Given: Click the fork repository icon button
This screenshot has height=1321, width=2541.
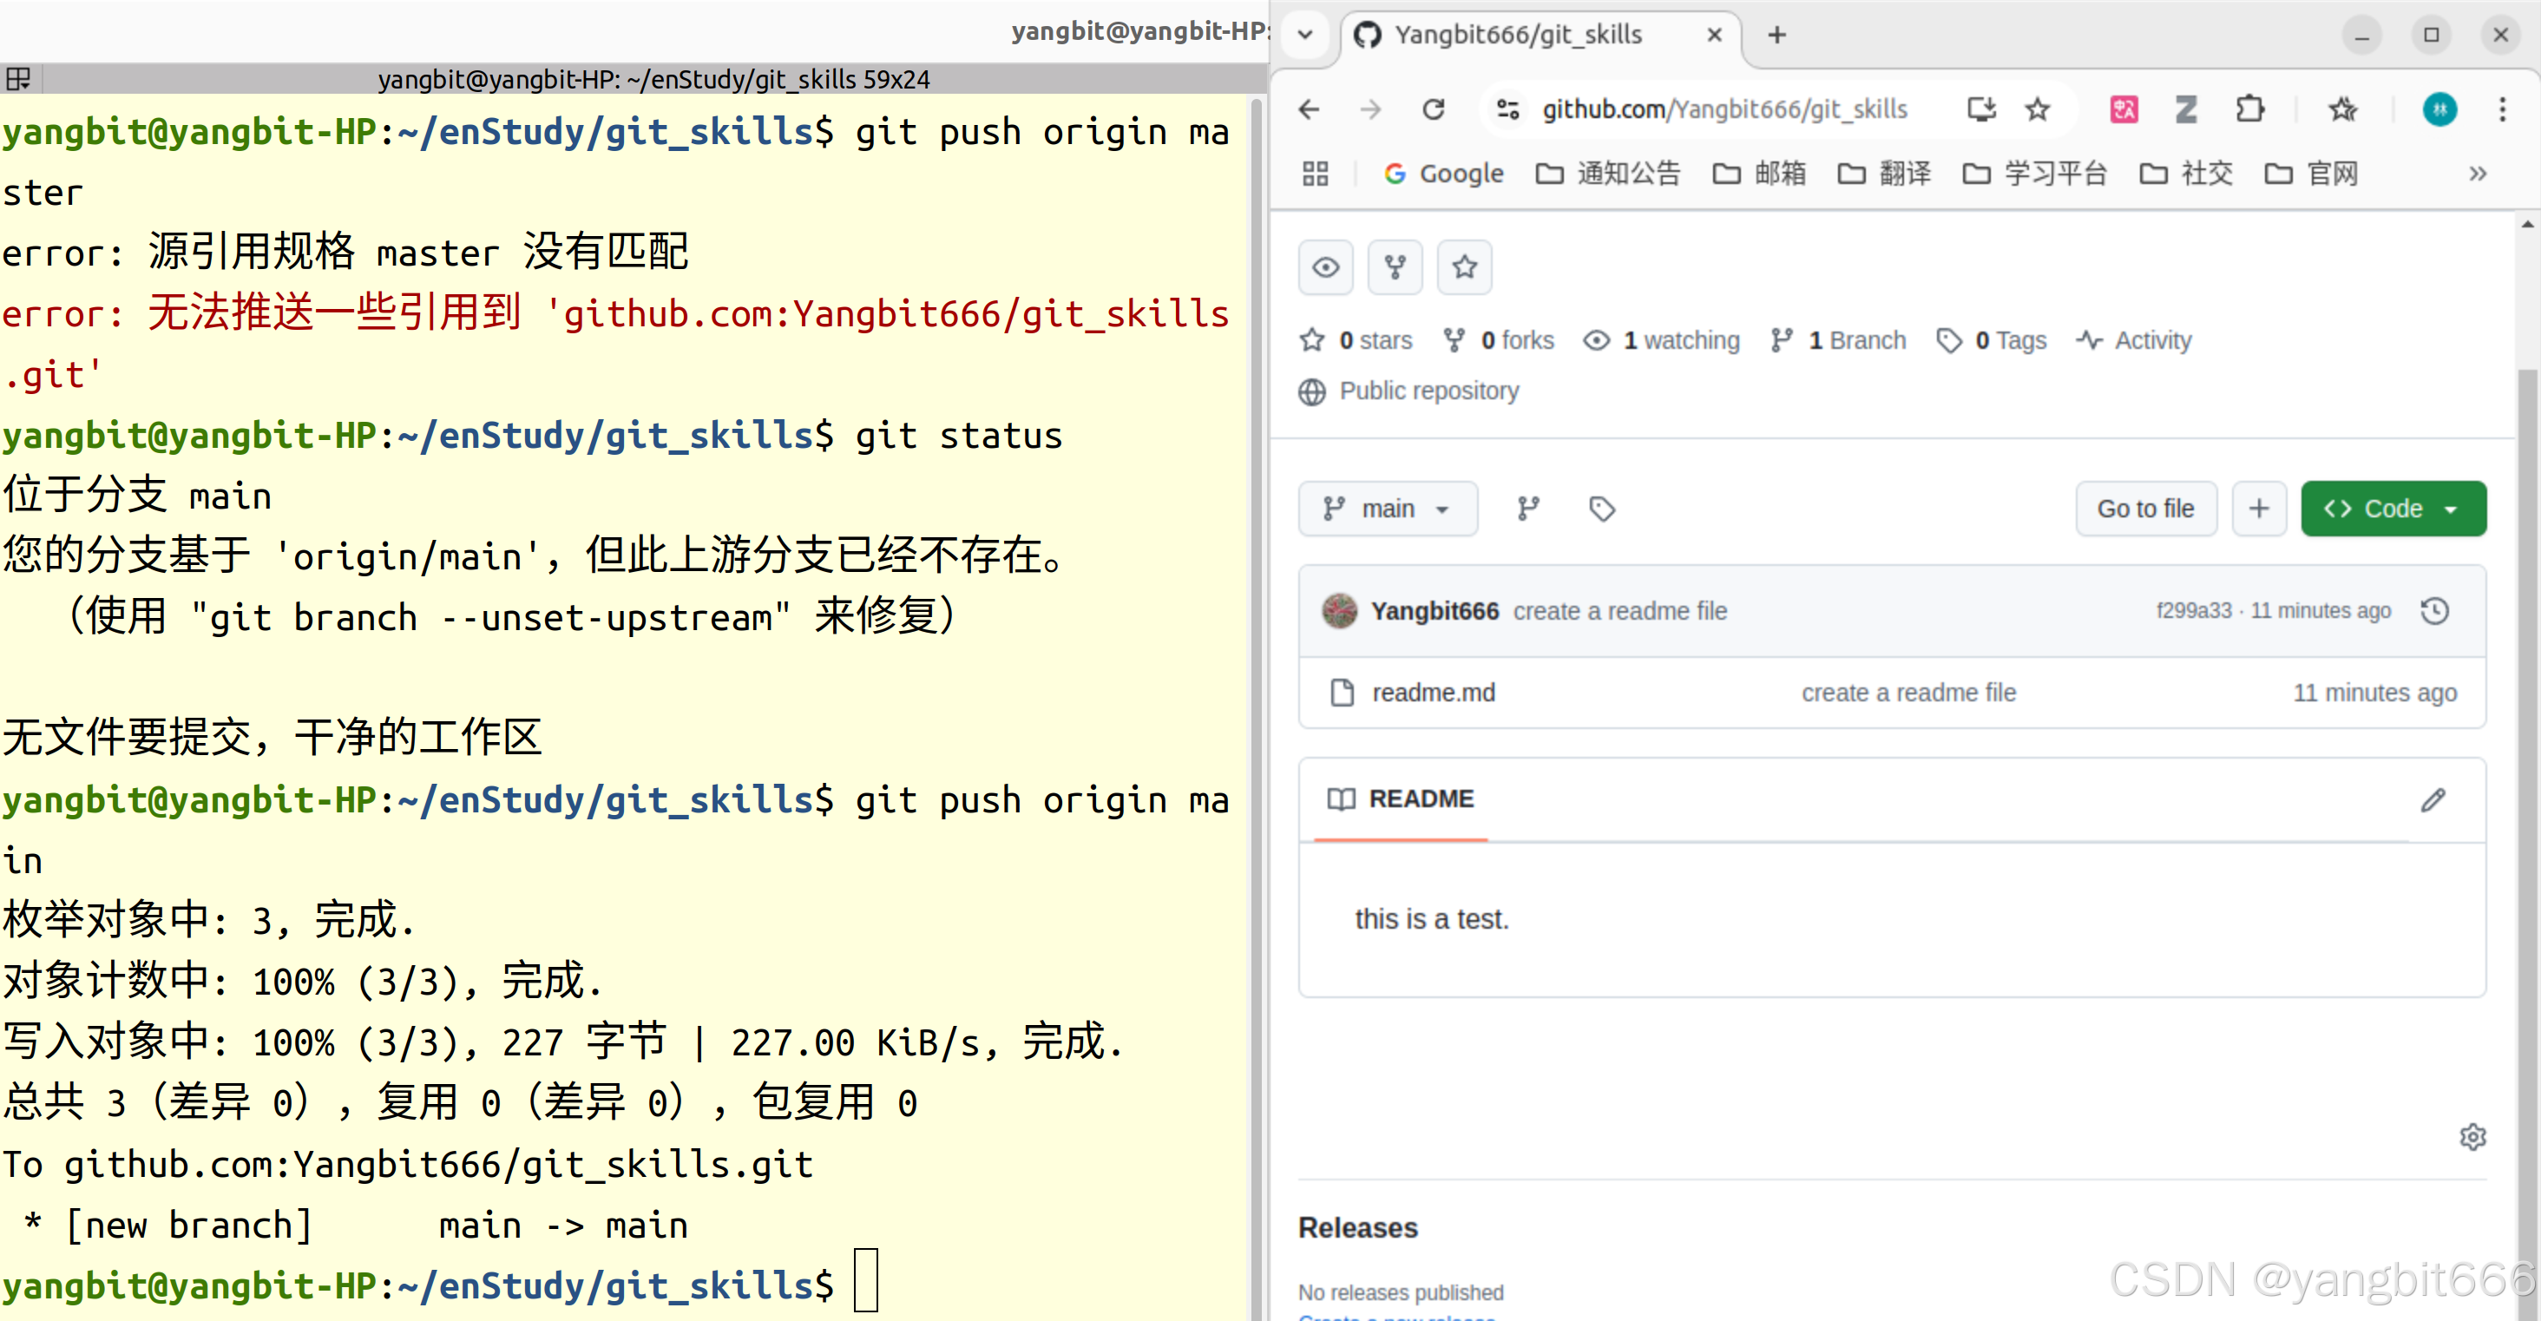Looking at the screenshot, I should tap(1395, 266).
